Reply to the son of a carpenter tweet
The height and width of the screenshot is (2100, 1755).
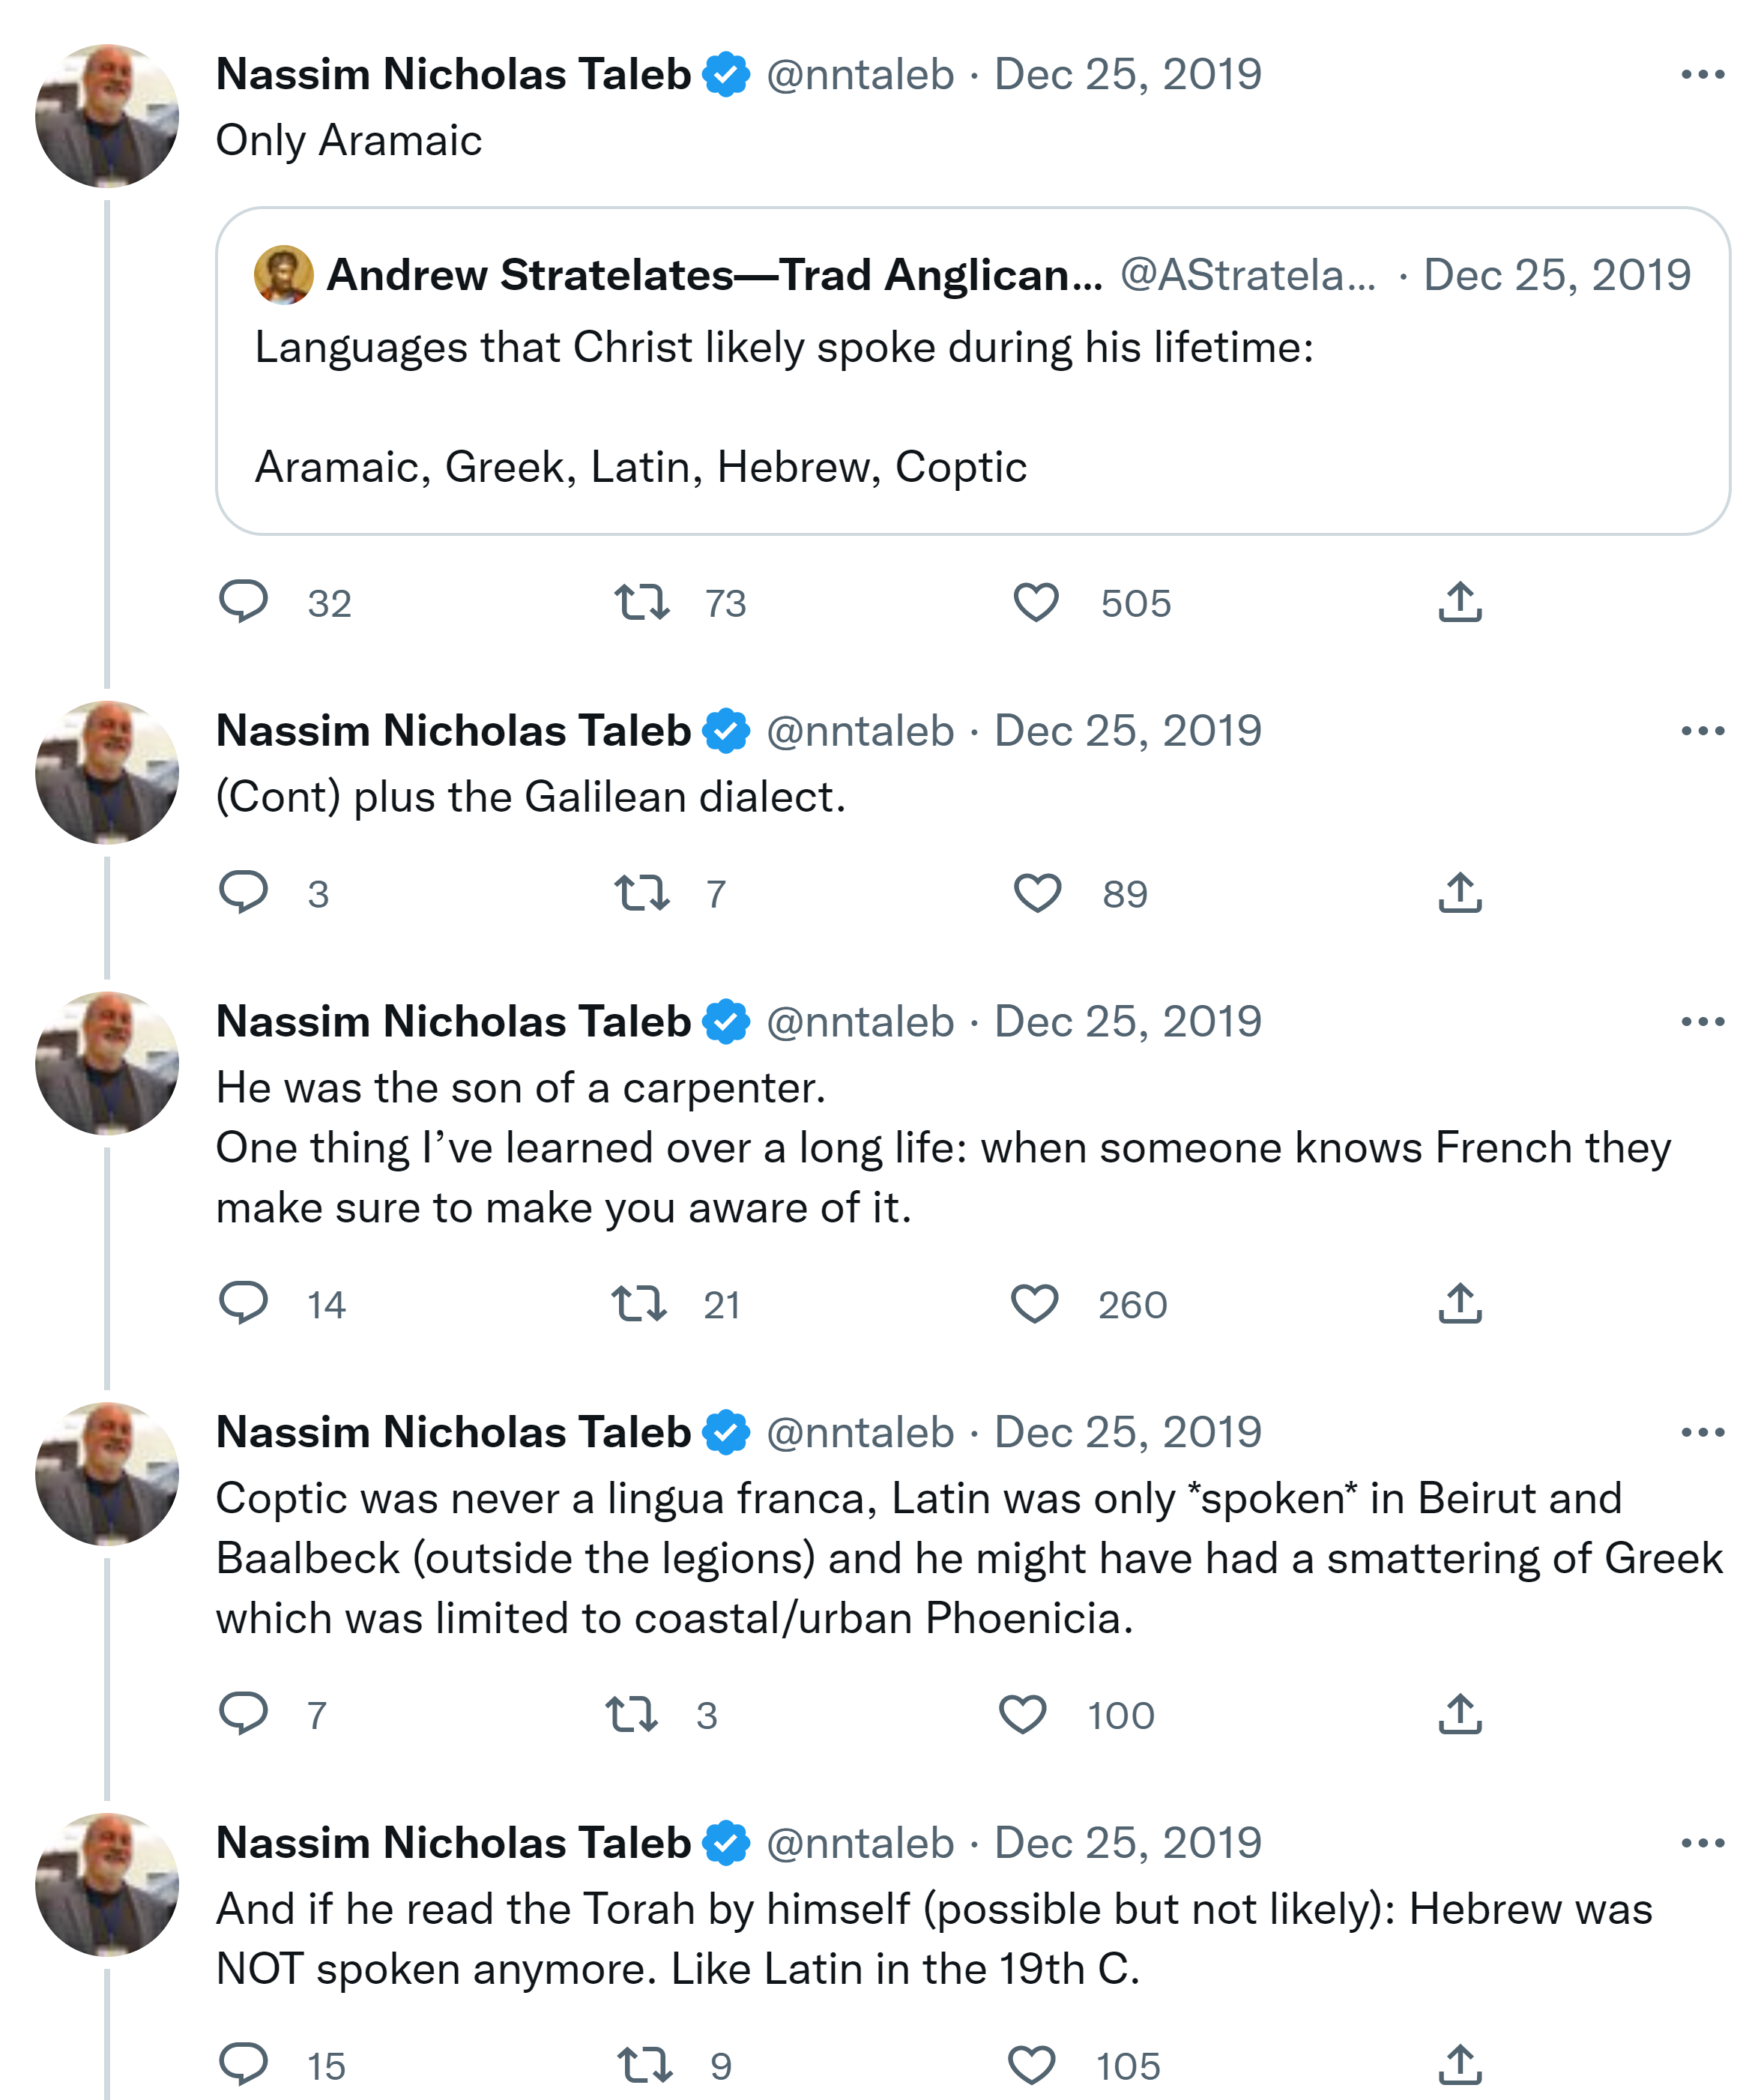point(243,1303)
